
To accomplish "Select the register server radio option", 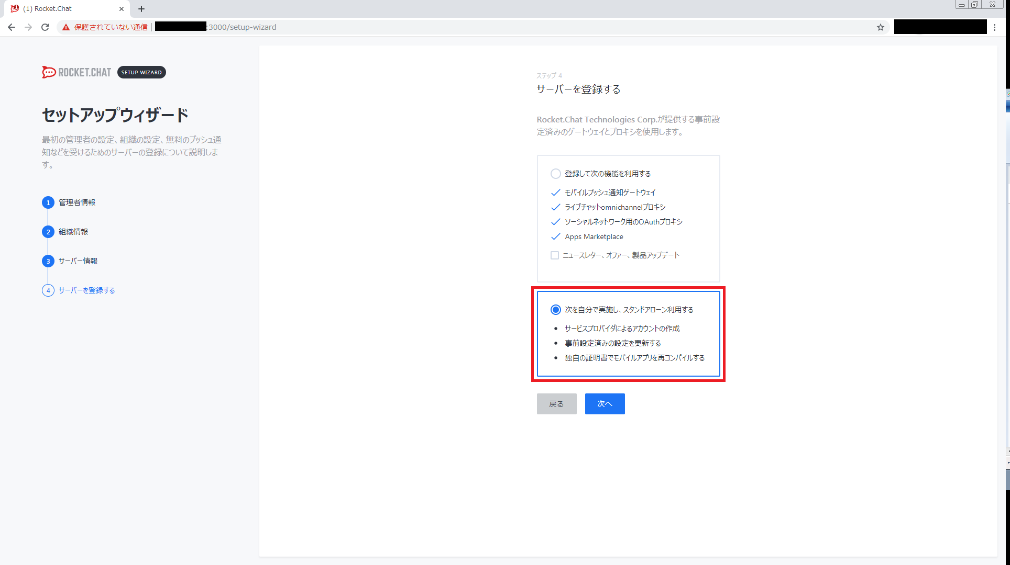I will coord(555,174).
